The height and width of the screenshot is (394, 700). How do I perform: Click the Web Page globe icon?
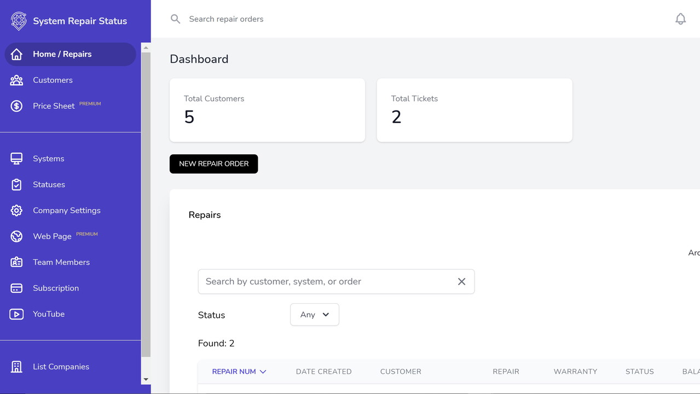(x=16, y=236)
